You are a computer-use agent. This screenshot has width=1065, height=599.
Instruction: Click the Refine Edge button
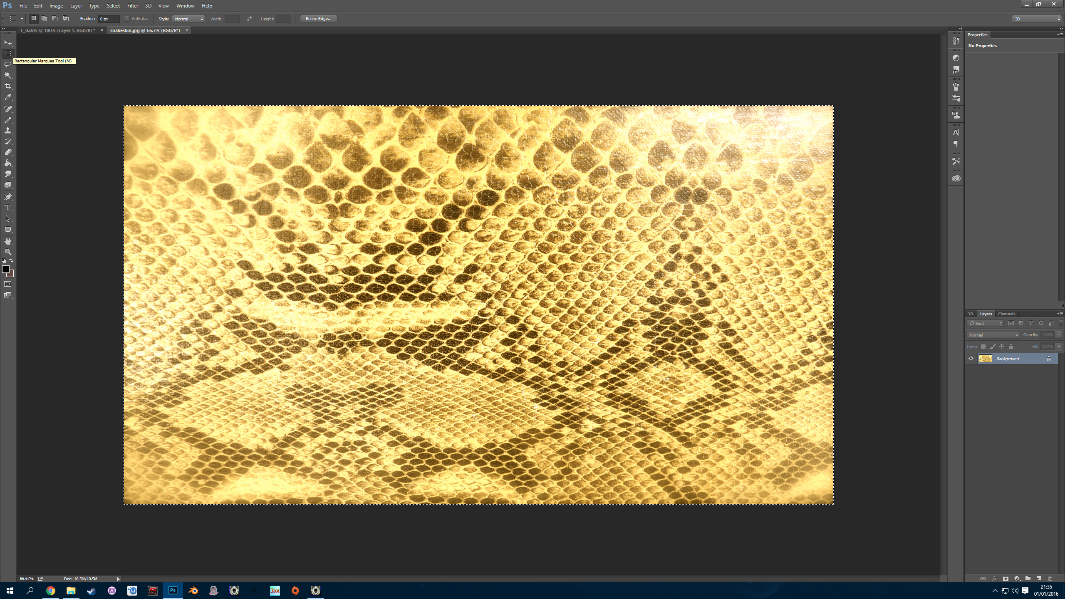click(318, 19)
